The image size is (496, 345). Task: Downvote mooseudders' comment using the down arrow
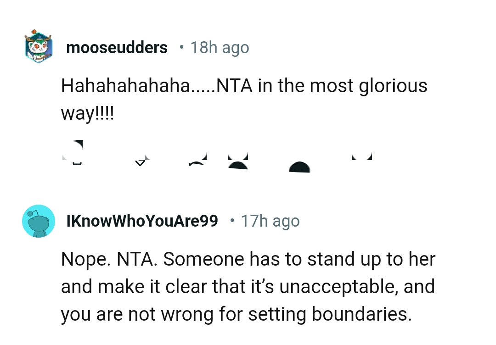point(140,158)
